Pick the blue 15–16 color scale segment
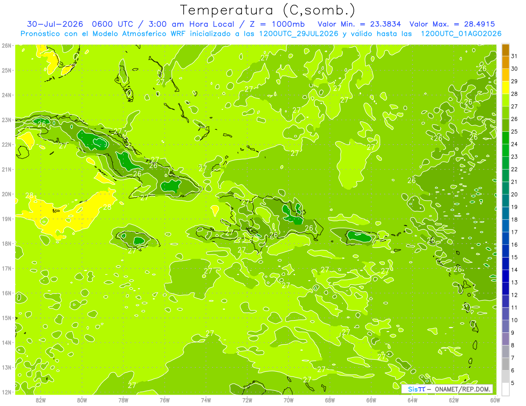The height and width of the screenshot is (406, 526). tap(505, 251)
